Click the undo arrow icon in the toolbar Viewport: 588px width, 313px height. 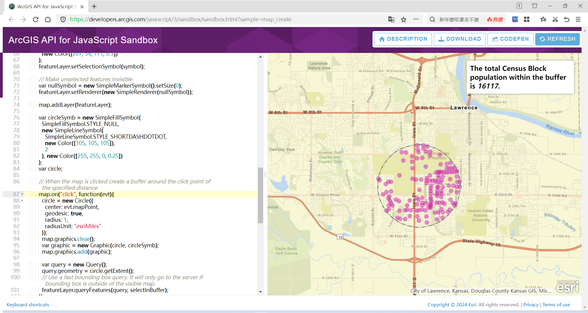[567, 19]
